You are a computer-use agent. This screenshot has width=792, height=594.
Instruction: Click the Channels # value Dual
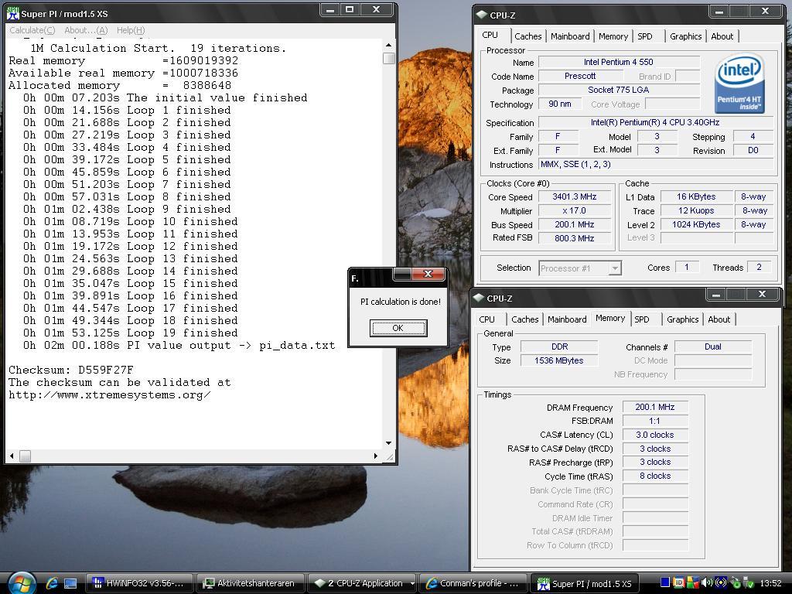[712, 346]
